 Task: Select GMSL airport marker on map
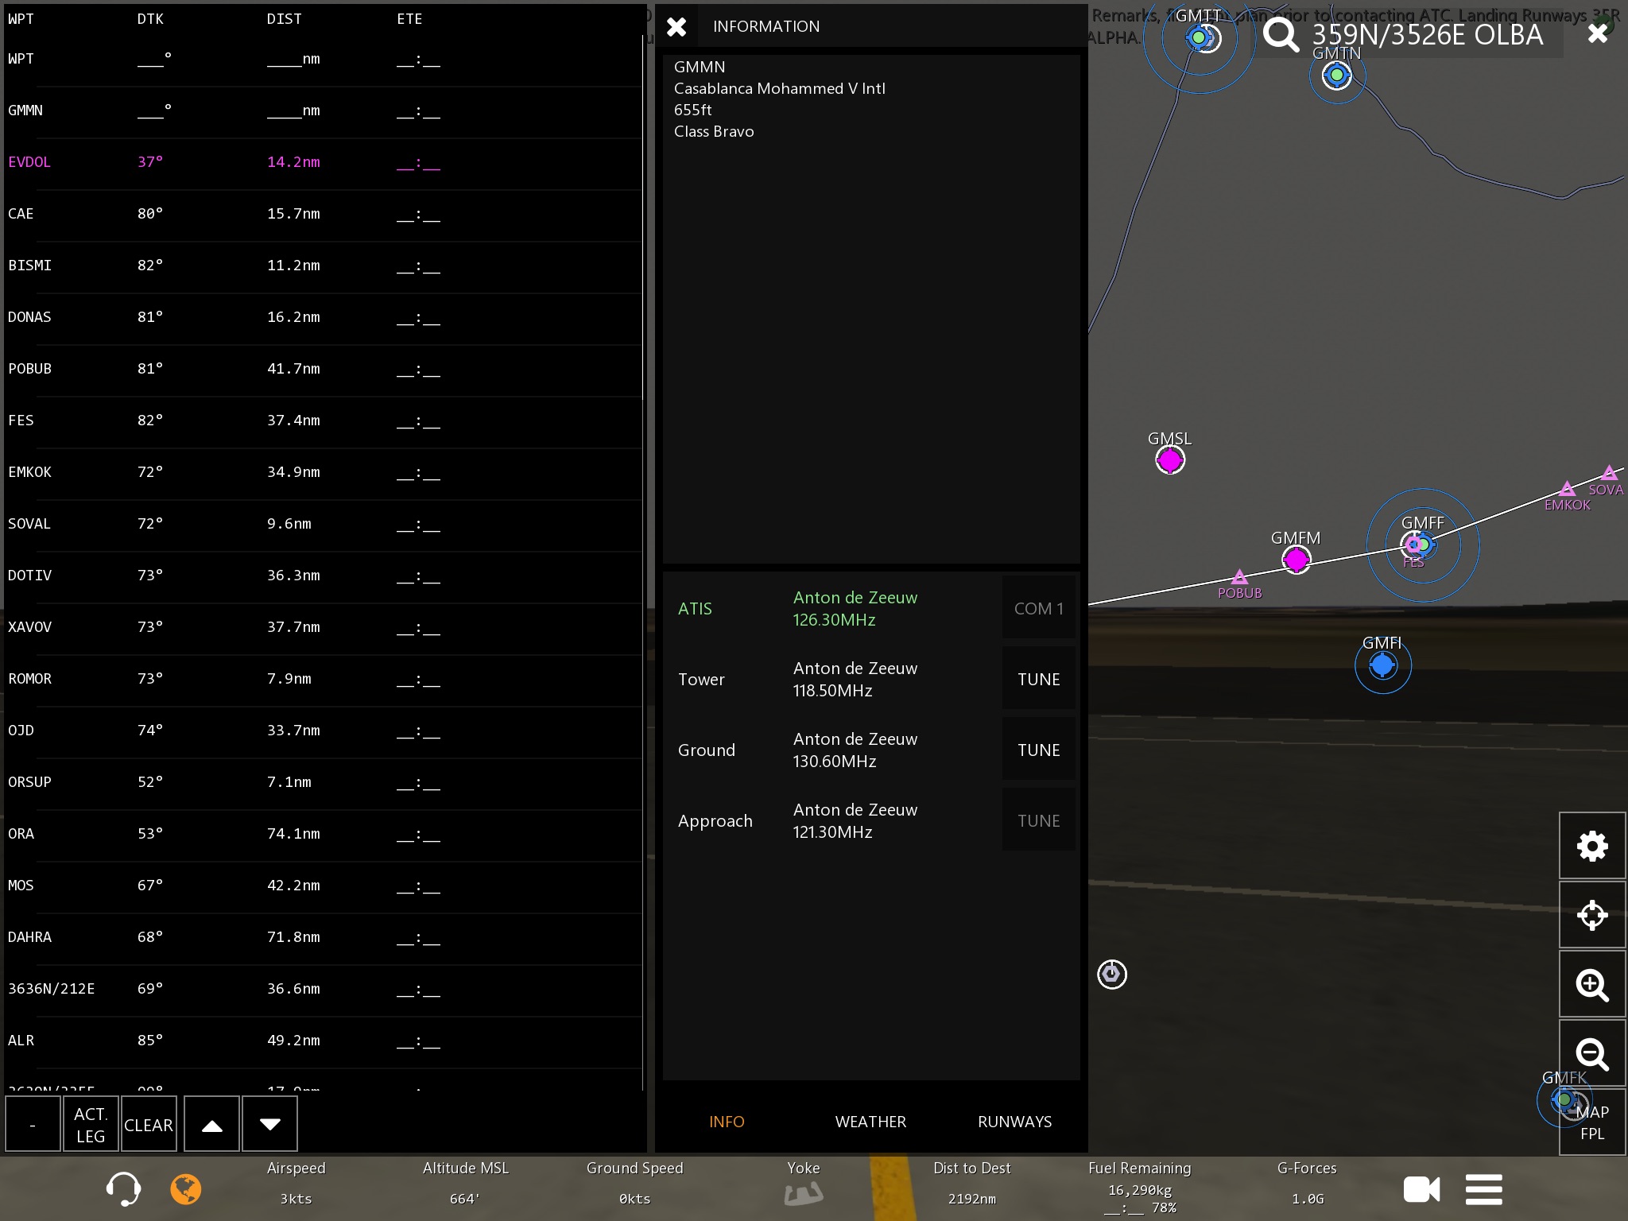1169,459
